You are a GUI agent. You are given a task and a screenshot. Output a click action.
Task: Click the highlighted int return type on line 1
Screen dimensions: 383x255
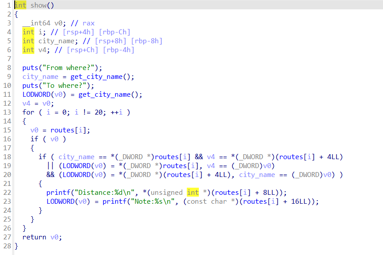click(20, 5)
